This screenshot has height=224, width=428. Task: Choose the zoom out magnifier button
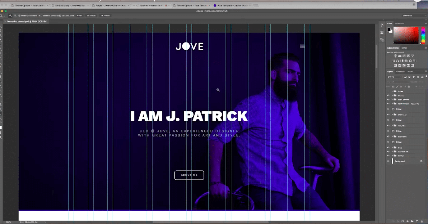coord(15,16)
